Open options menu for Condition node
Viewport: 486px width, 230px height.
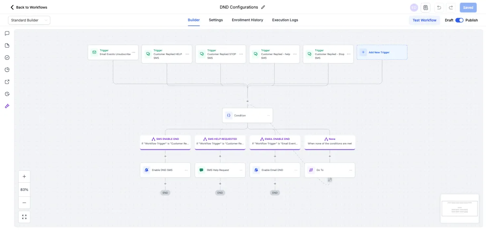(268, 116)
